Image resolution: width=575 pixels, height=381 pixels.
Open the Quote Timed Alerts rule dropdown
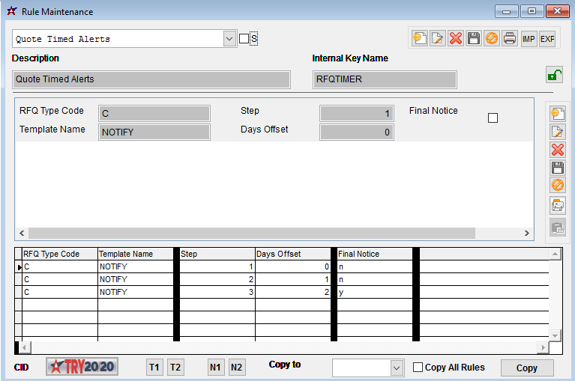[229, 39]
